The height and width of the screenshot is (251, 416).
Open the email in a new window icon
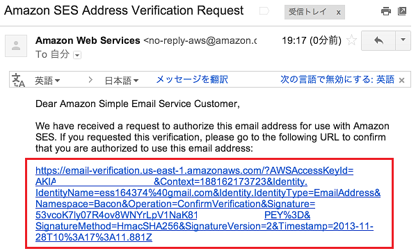pyautogui.click(x=402, y=11)
